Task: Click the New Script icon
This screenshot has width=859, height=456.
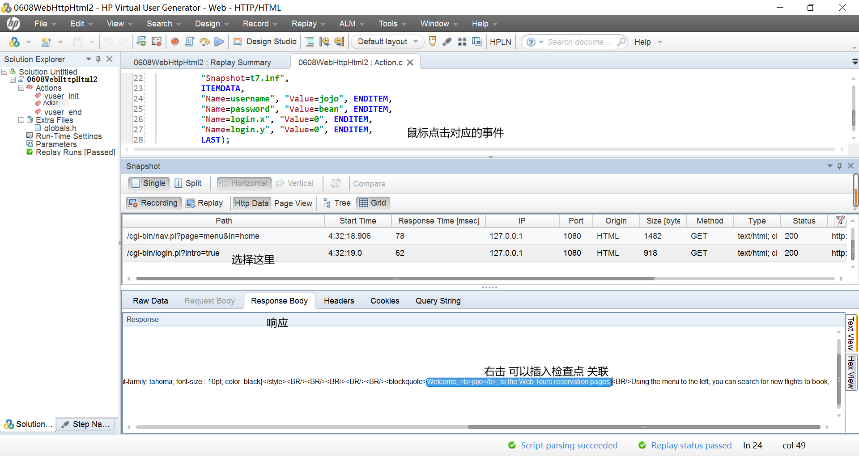Action: point(46,42)
